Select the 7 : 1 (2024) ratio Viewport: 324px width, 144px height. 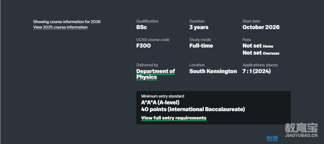click(x=256, y=71)
